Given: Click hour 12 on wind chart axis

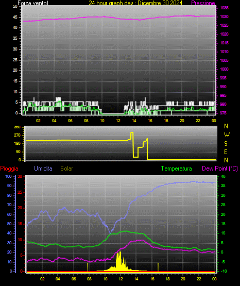Looking at the screenshot, I should [118, 121].
